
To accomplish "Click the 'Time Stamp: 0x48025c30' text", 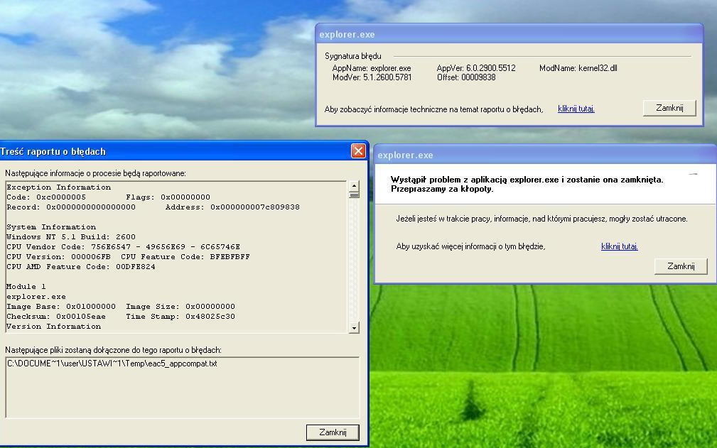I will click(x=180, y=317).
